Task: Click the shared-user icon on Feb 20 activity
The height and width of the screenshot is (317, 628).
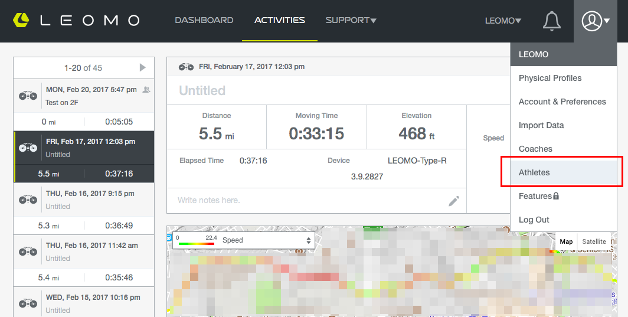Action: (x=146, y=90)
